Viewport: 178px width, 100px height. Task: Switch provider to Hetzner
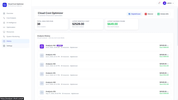(x=149, y=14)
